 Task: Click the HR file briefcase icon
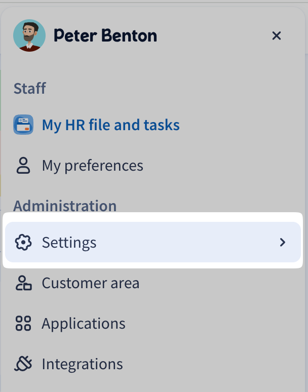tap(23, 125)
